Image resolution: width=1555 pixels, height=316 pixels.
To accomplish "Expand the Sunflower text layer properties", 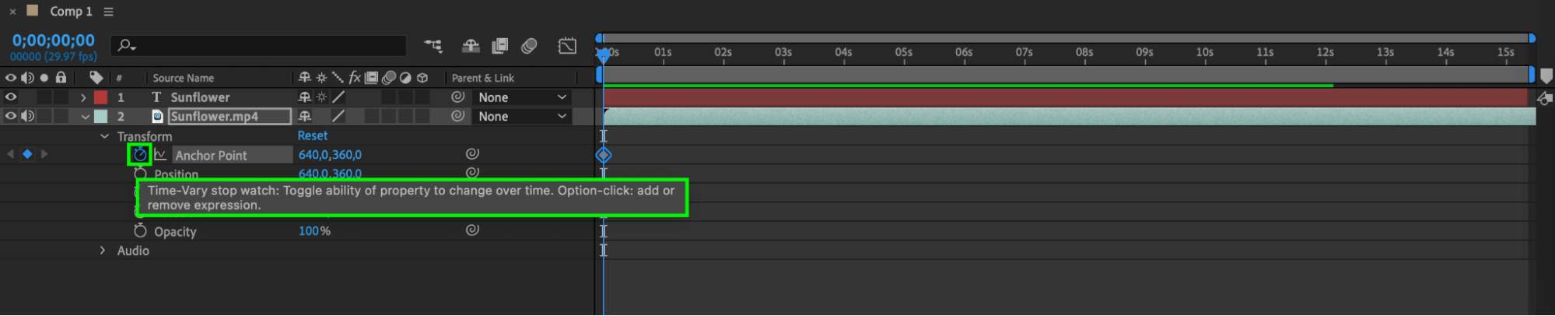I will click(83, 97).
